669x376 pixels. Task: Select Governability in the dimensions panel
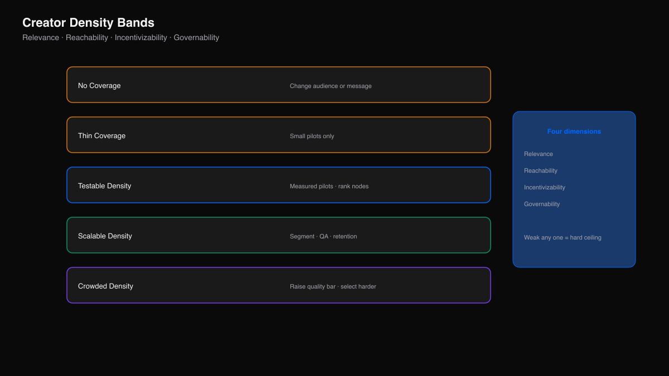pyautogui.click(x=542, y=204)
